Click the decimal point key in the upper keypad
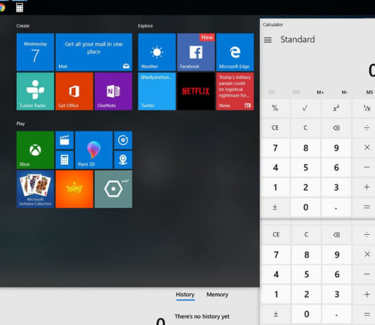This screenshot has width=375, height=325. (x=336, y=207)
